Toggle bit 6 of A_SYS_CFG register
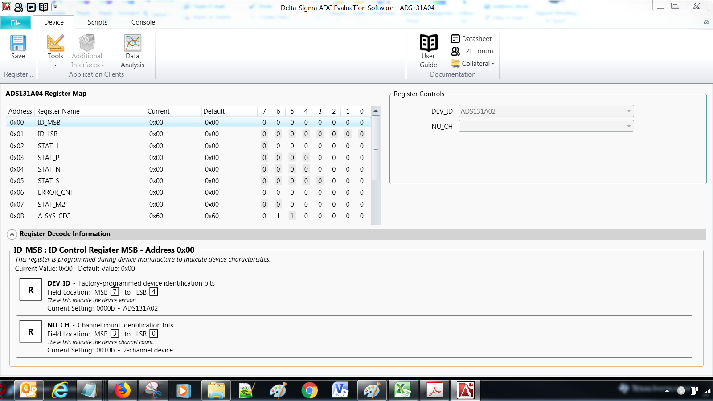Image resolution: width=713 pixels, height=401 pixels. coord(278,216)
